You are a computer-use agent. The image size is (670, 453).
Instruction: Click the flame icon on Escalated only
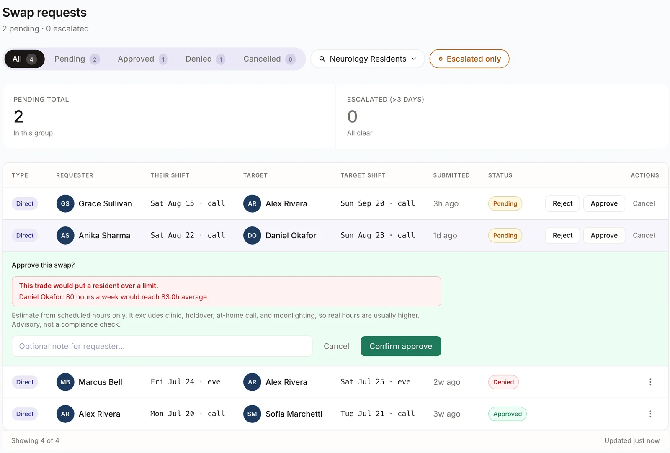pyautogui.click(x=441, y=59)
